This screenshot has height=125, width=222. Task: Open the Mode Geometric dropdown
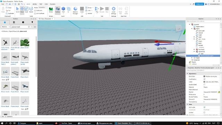(42, 8)
